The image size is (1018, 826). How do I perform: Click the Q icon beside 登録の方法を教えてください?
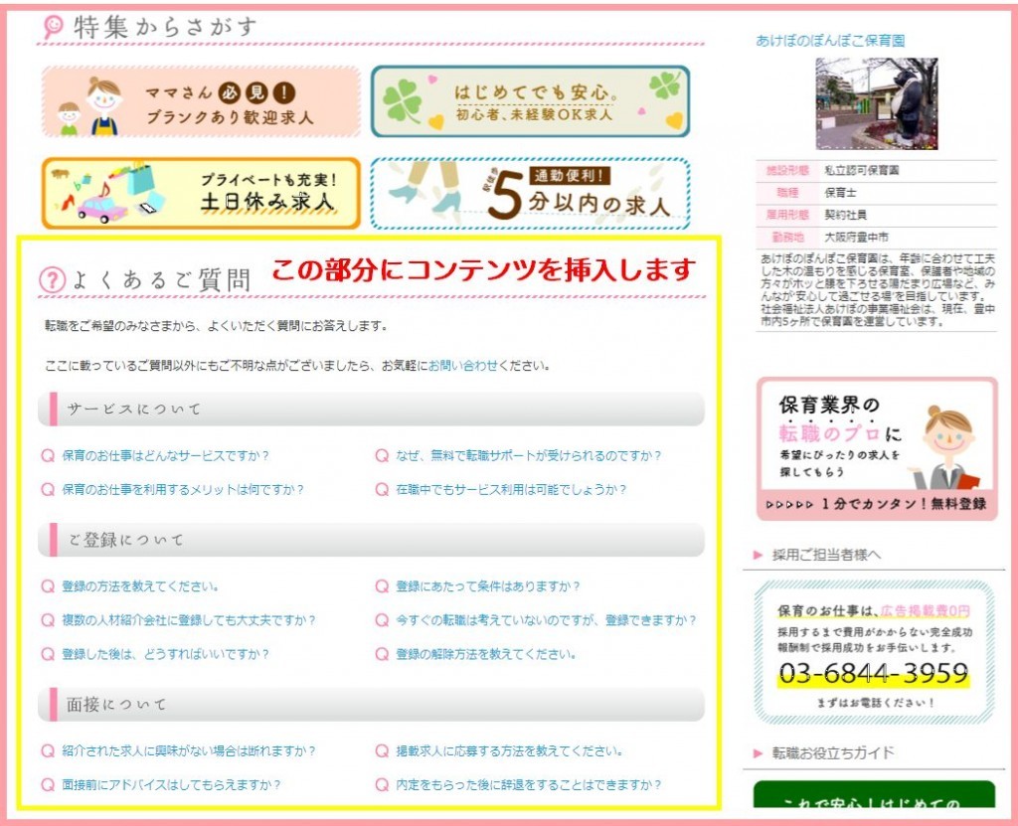pos(47,586)
